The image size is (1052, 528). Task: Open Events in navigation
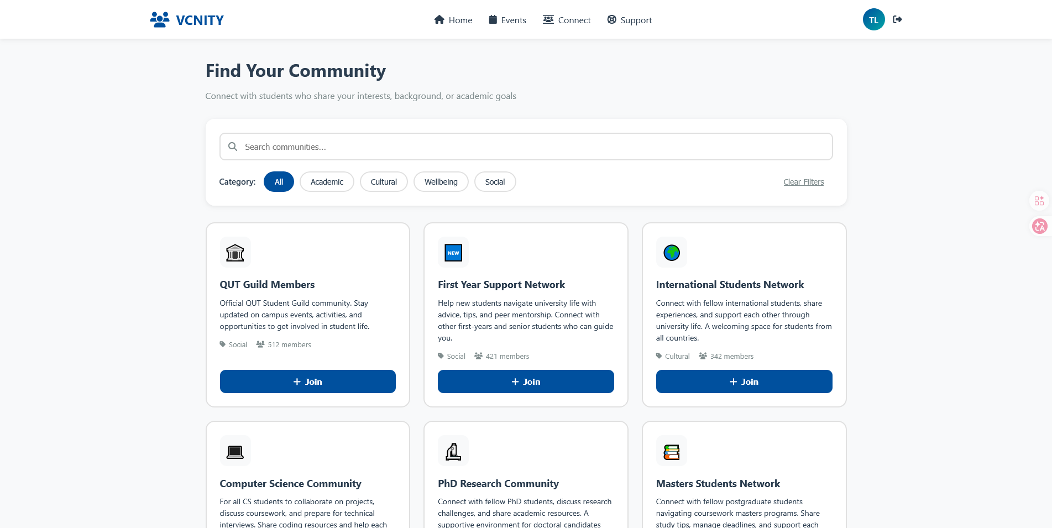pos(507,20)
